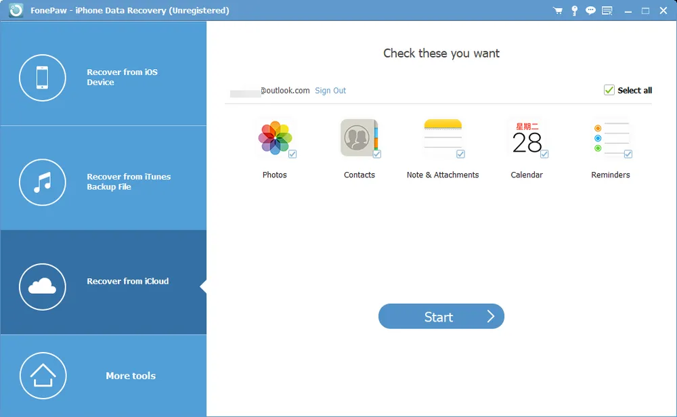Click the music note iTunes circle icon
Viewport: 677px width, 417px height.
[x=42, y=182]
